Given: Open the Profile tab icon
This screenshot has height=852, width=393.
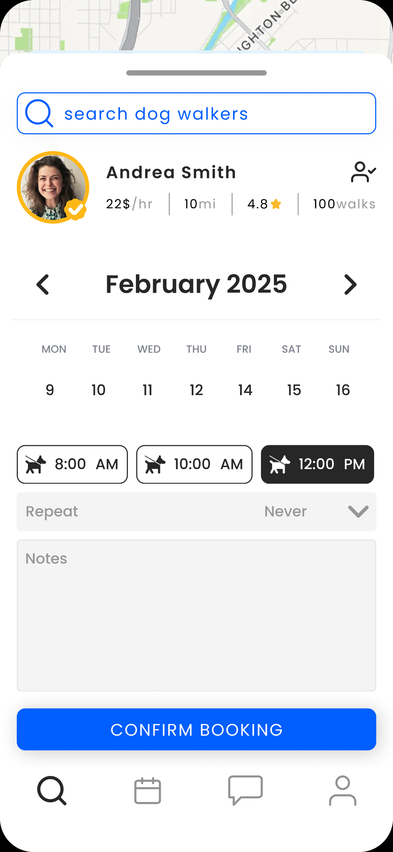Looking at the screenshot, I should click(x=342, y=790).
